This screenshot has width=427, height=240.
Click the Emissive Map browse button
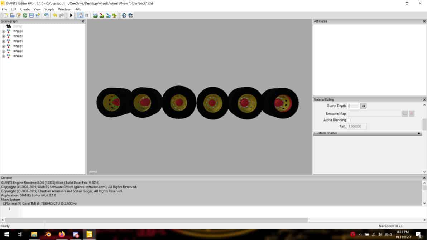click(x=405, y=113)
